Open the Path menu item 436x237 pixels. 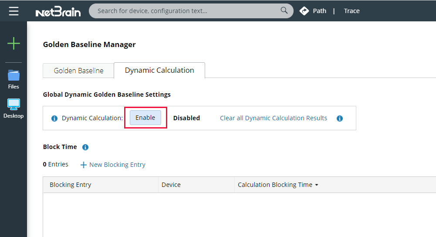pos(320,11)
